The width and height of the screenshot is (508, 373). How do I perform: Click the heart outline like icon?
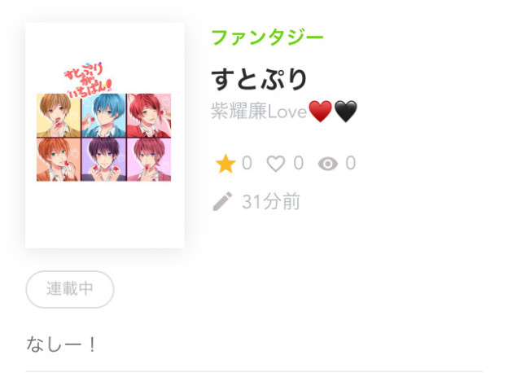click(x=276, y=164)
